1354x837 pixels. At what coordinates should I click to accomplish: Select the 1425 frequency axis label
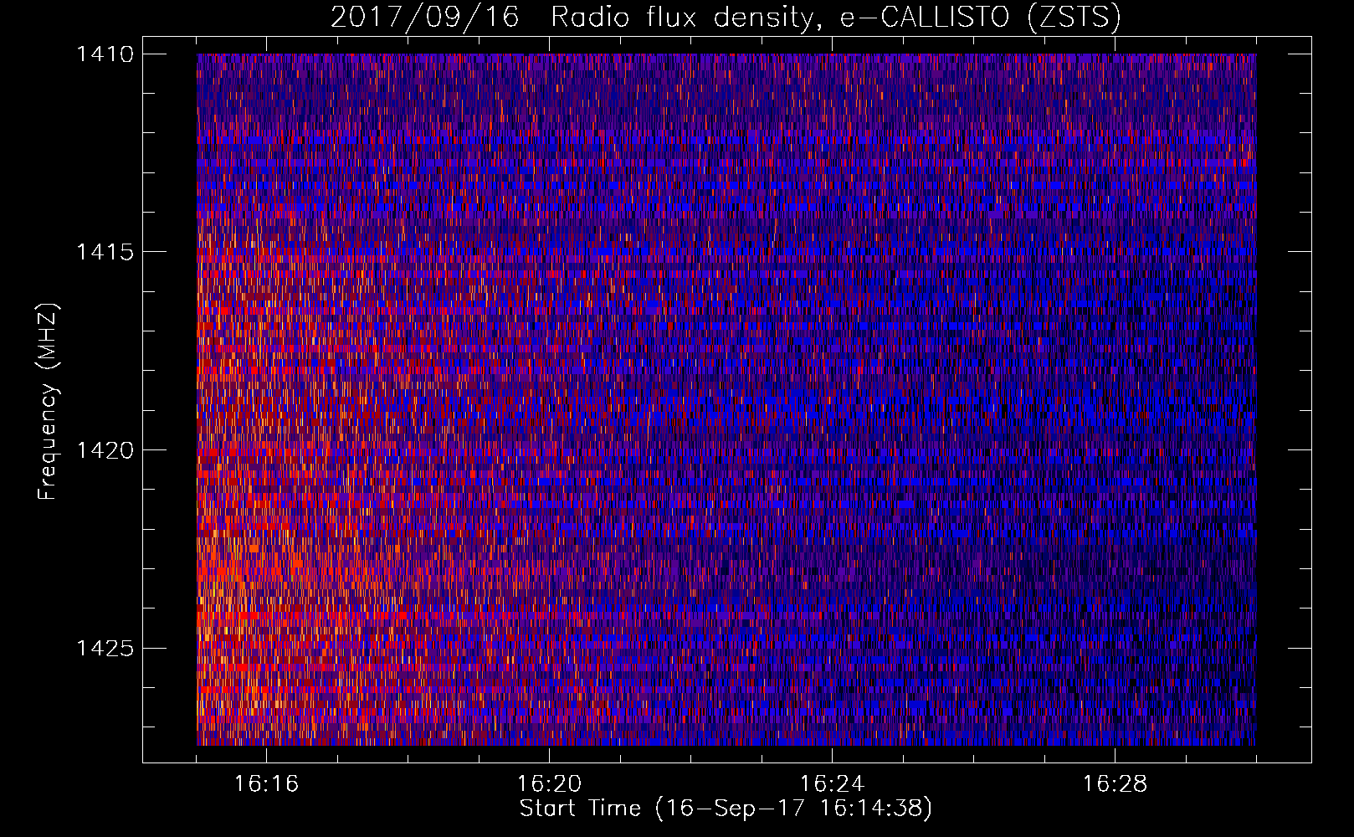pyautogui.click(x=105, y=649)
